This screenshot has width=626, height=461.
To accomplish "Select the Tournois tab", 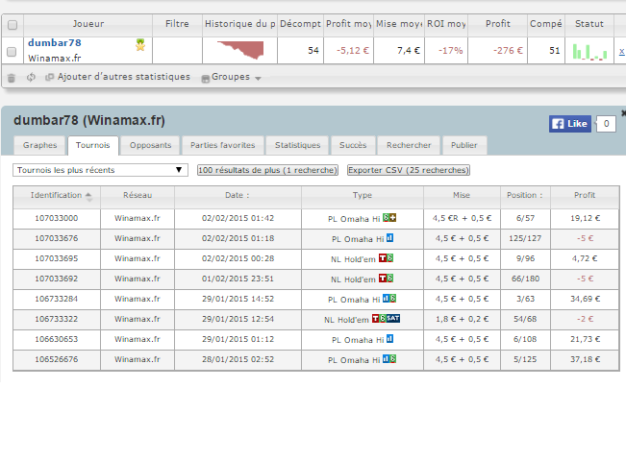I will tap(92, 145).
